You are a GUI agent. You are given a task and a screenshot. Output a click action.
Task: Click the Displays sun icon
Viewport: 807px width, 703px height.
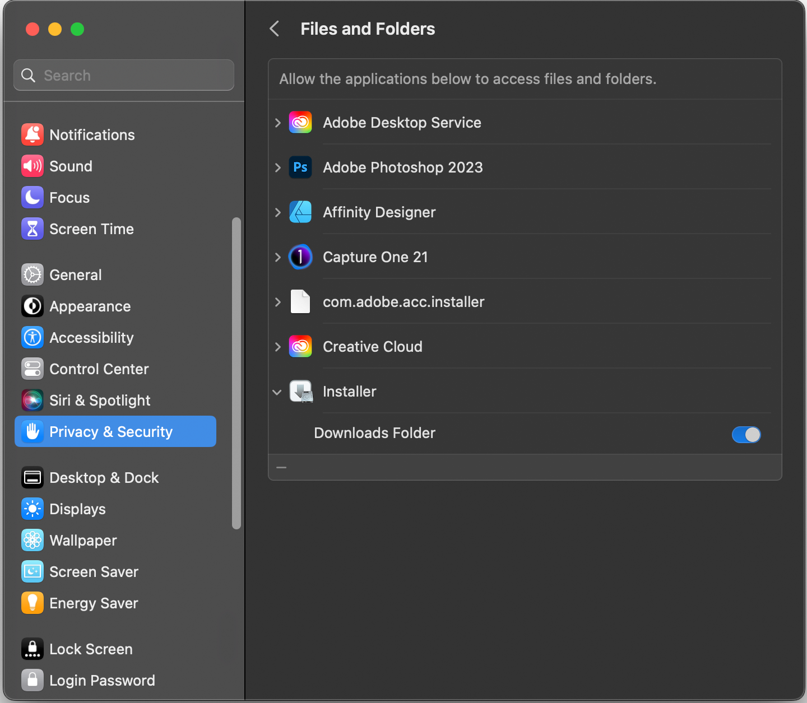pos(33,509)
